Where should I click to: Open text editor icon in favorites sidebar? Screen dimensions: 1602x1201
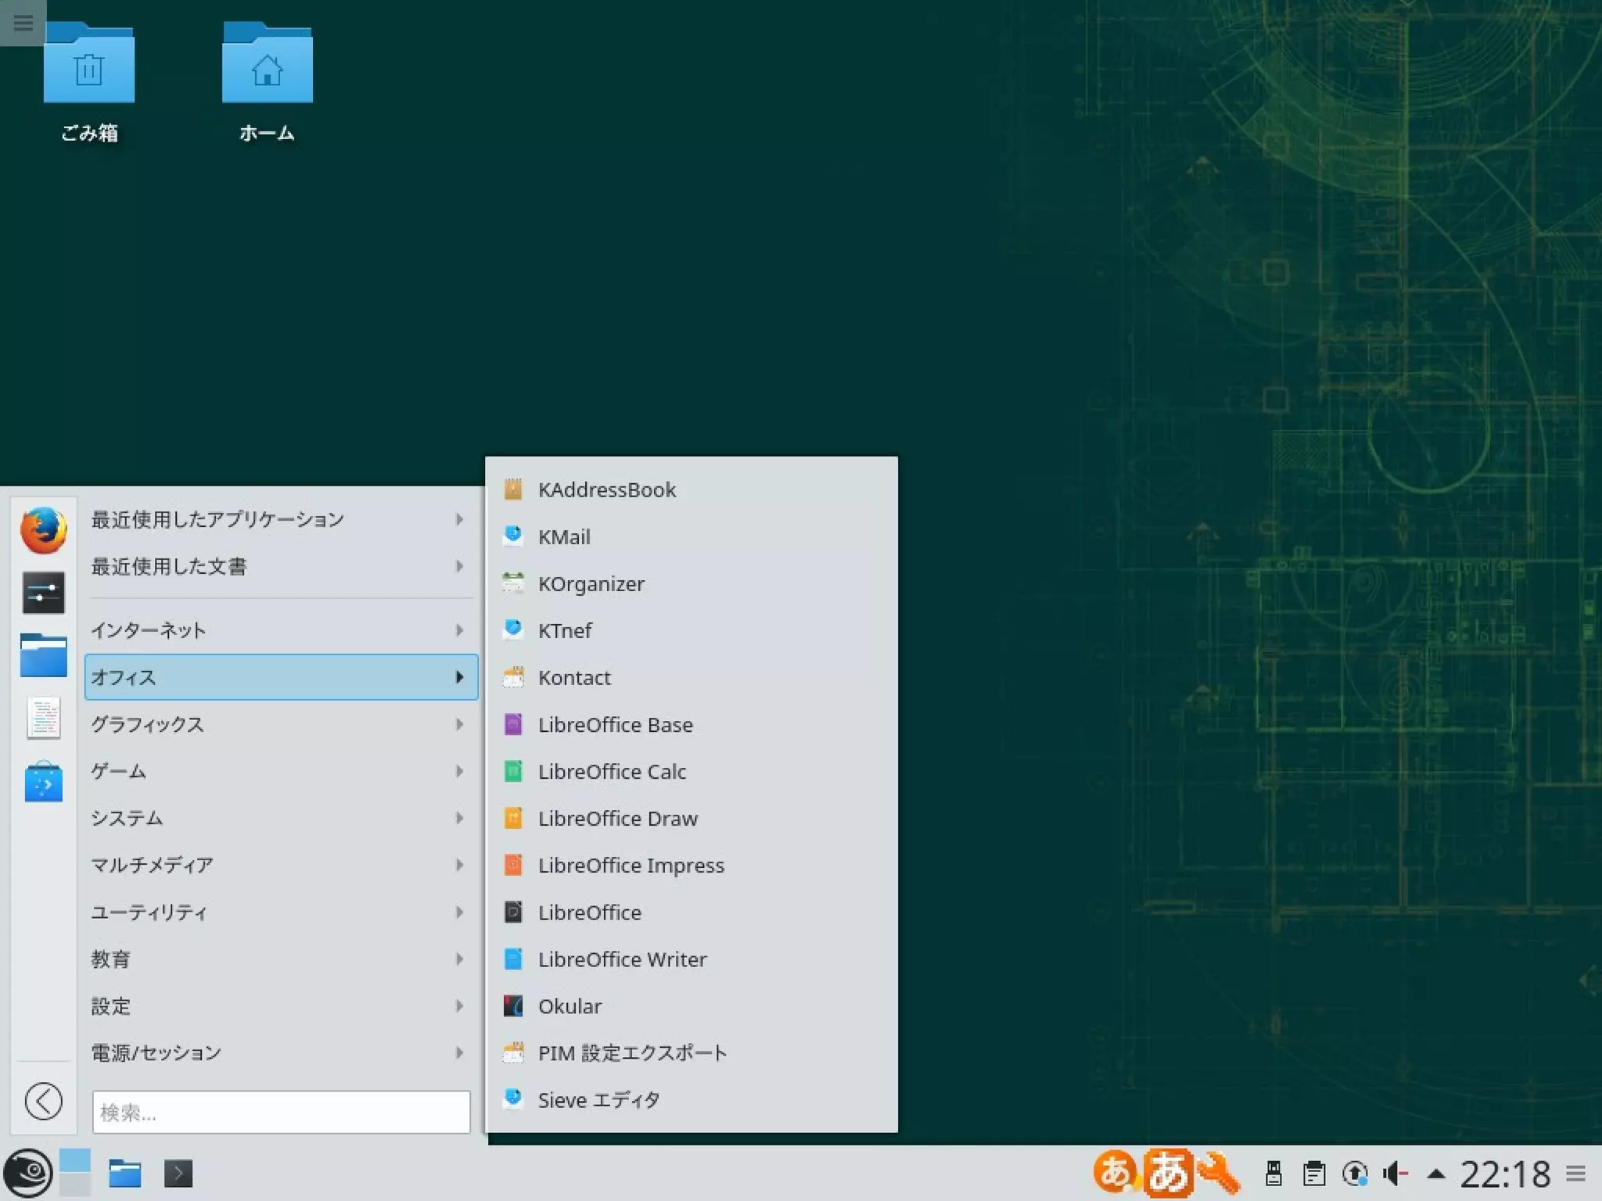43,718
